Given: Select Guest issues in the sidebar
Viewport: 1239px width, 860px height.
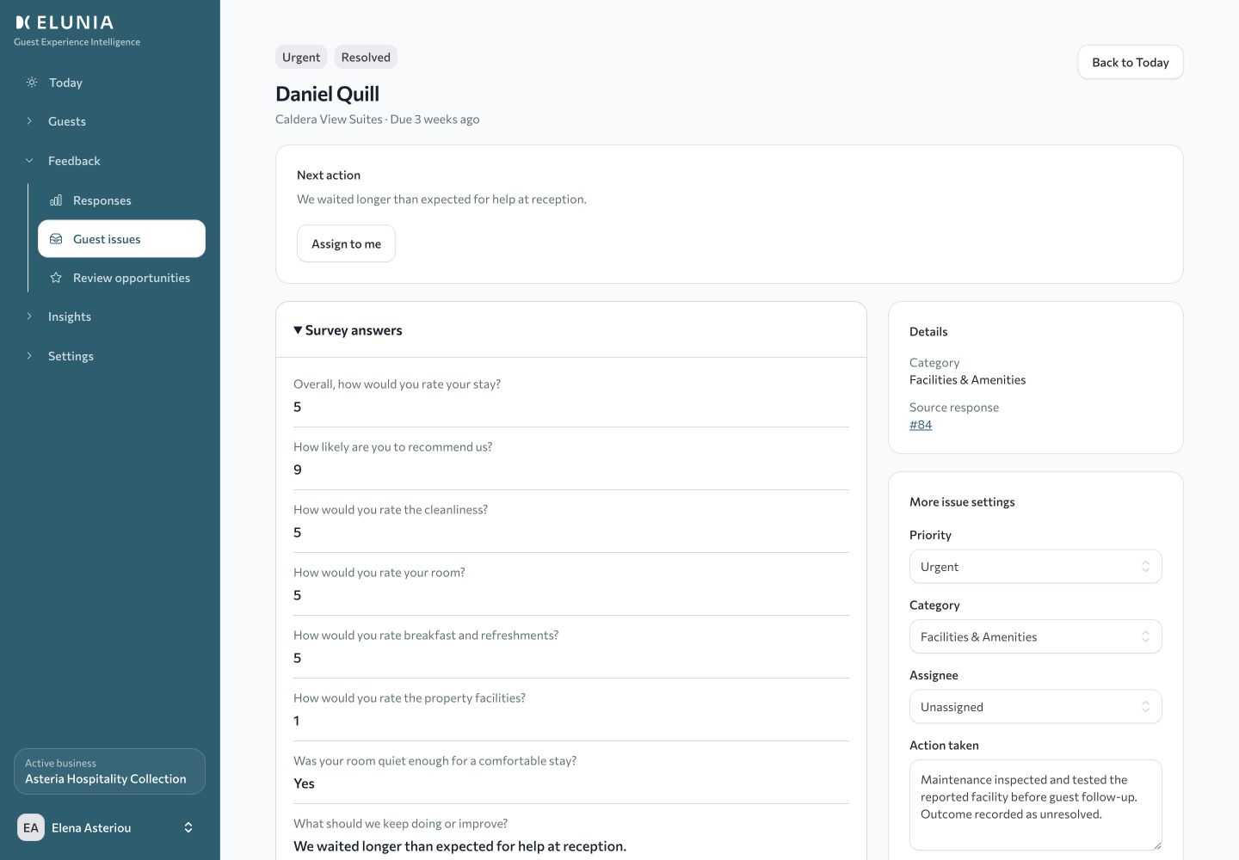Looking at the screenshot, I should tap(121, 239).
